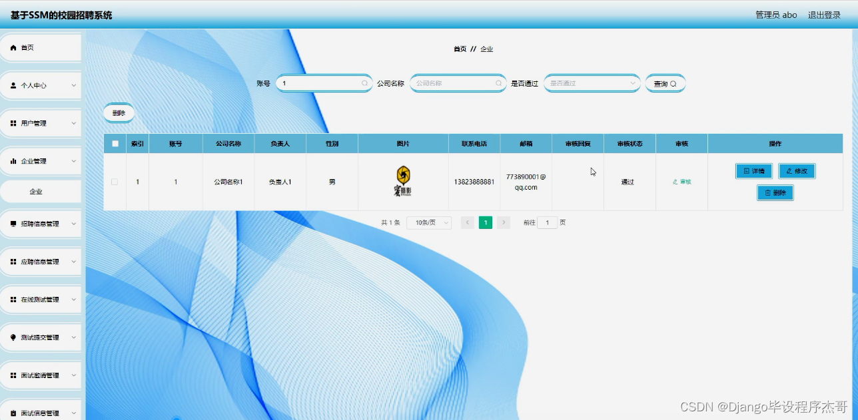Focus the 前往 page number input
This screenshot has height=420, width=858.
[547, 223]
